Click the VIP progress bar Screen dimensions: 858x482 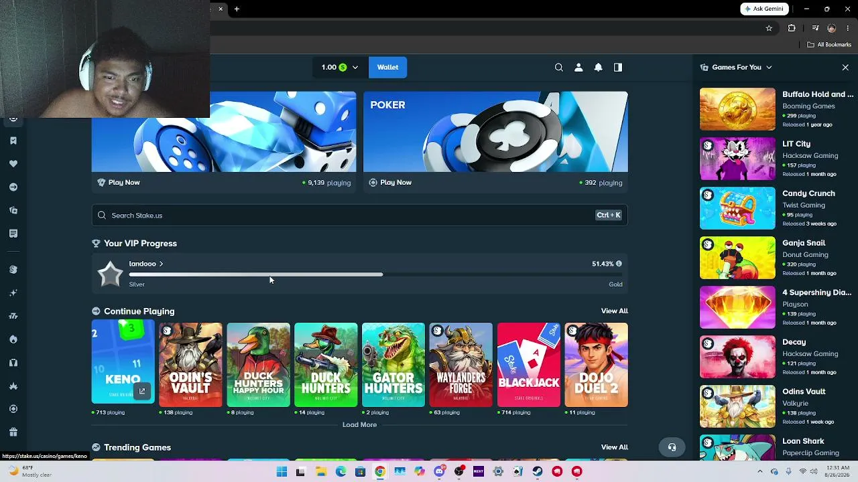coord(375,274)
